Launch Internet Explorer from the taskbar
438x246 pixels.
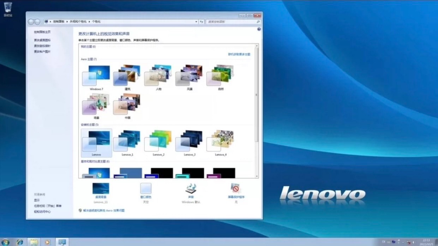coord(20,242)
